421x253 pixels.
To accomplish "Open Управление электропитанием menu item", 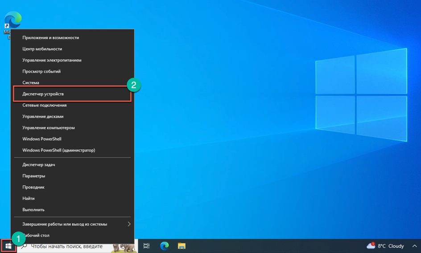I will [x=72, y=61].
